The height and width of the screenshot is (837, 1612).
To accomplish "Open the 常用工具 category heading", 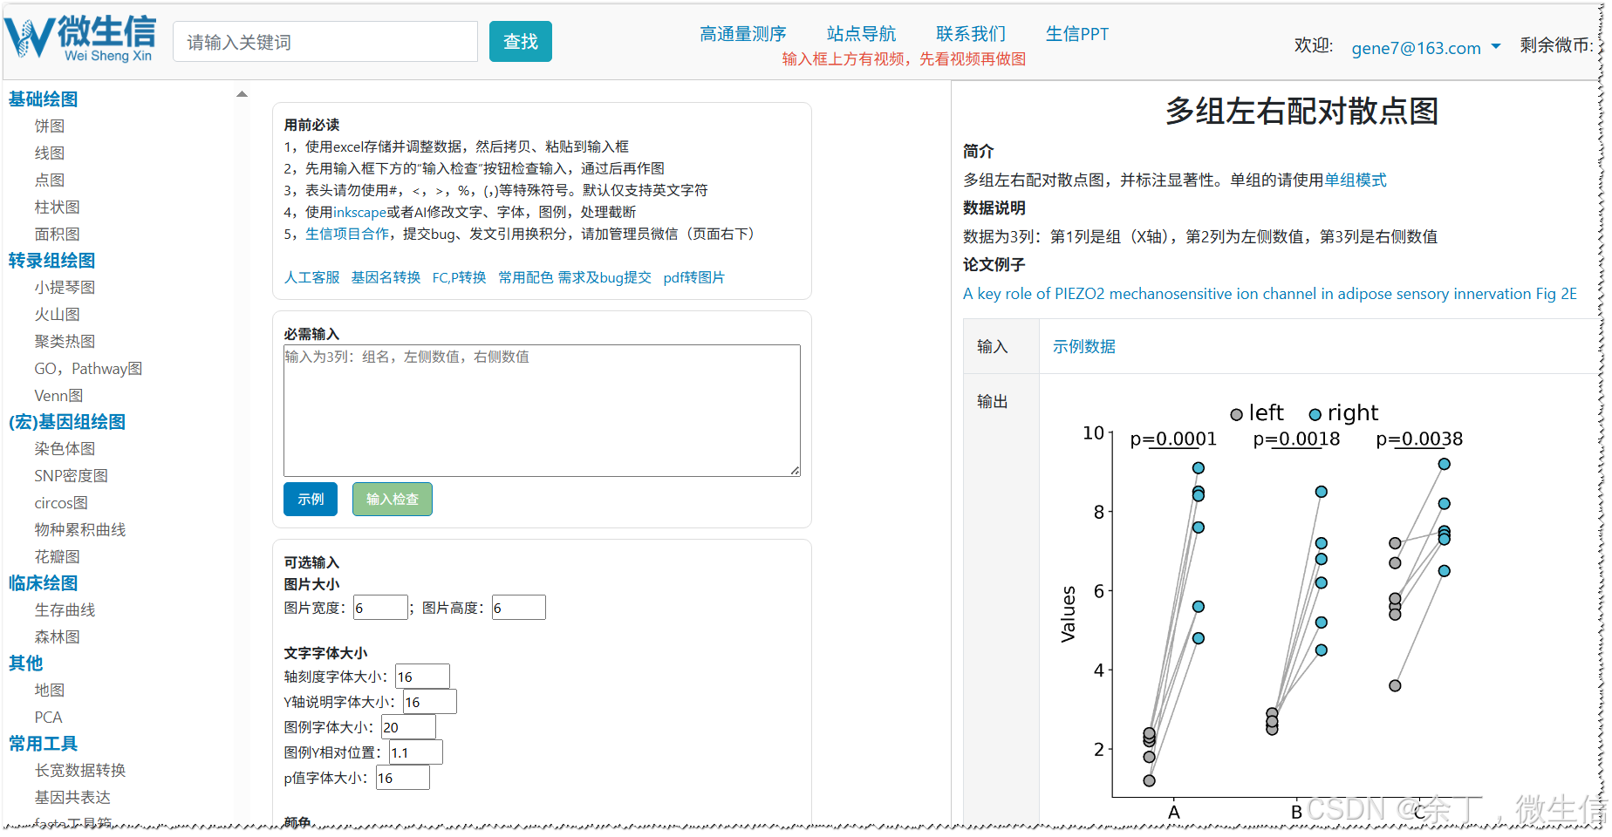I will tap(44, 744).
